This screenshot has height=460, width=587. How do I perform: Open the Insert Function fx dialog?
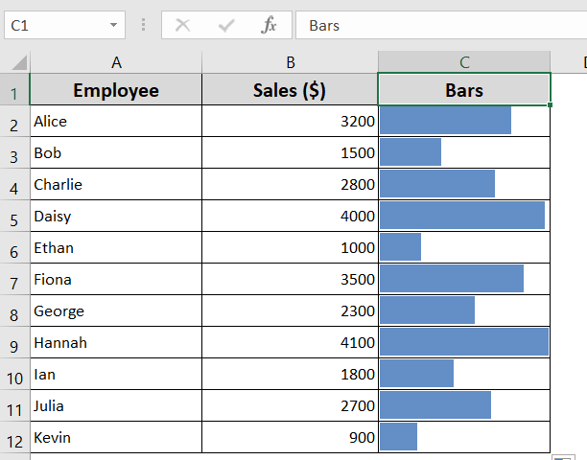click(269, 25)
